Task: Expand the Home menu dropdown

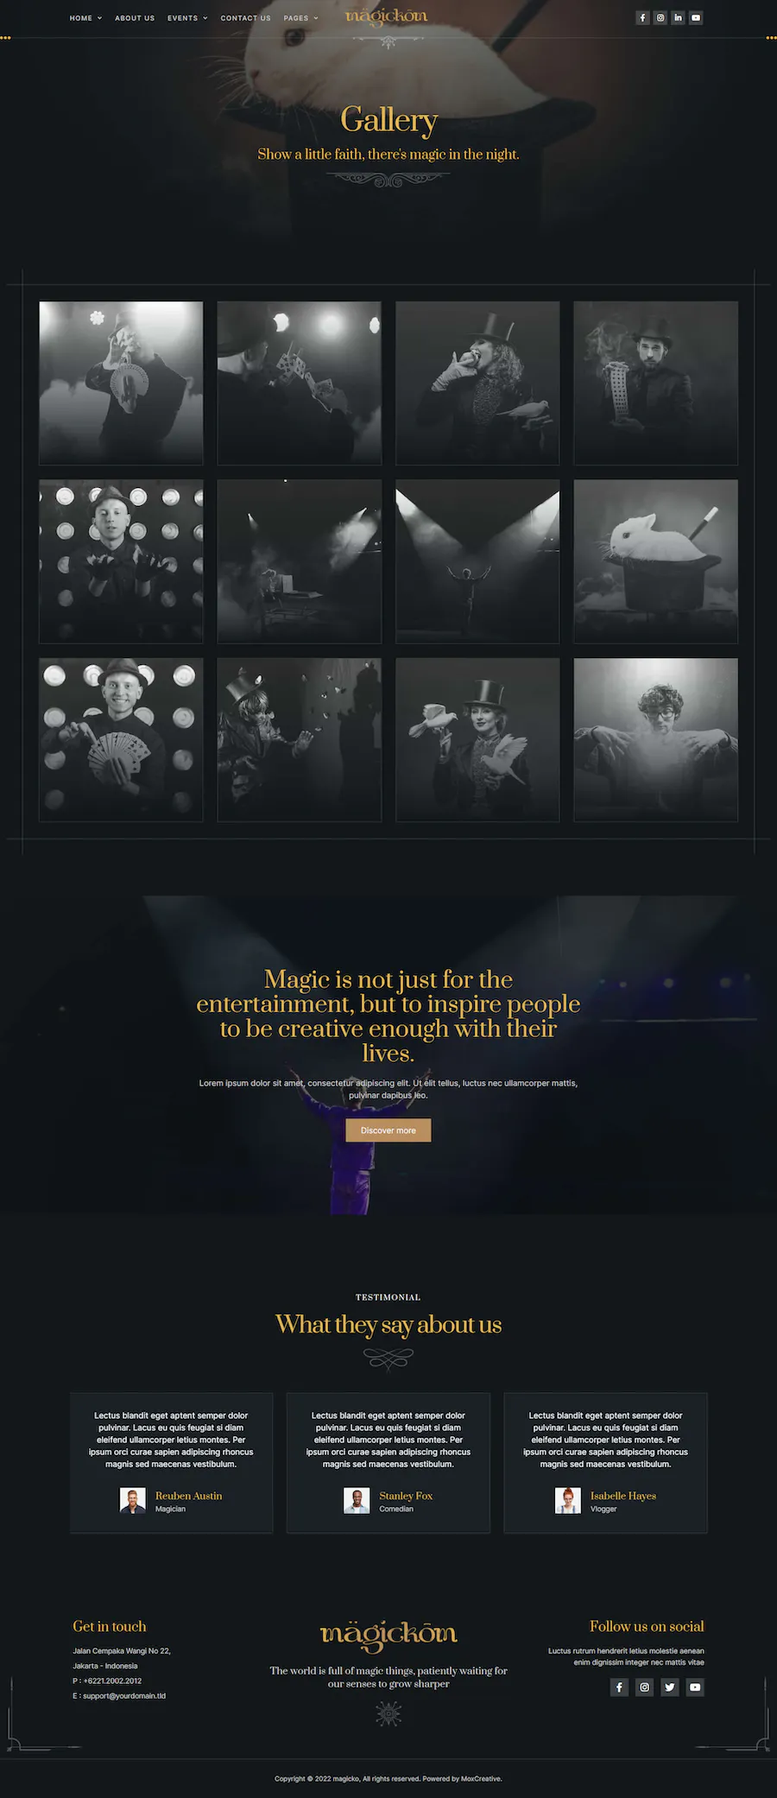Action: [x=85, y=18]
